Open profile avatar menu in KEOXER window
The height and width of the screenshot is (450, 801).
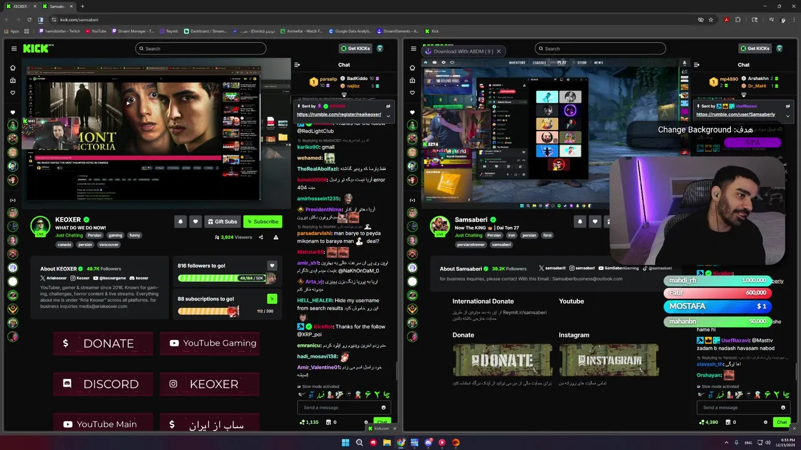coord(380,49)
